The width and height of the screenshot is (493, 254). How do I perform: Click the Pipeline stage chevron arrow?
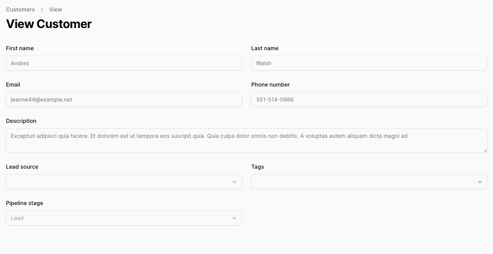coord(234,218)
